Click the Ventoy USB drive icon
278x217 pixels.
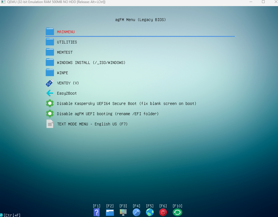50,83
